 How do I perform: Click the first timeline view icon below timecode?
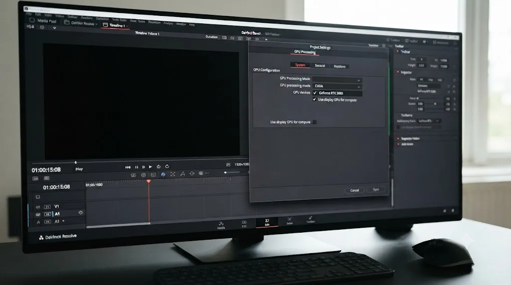point(35,178)
